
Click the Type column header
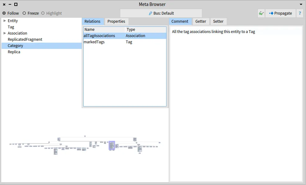pyautogui.click(x=146, y=30)
